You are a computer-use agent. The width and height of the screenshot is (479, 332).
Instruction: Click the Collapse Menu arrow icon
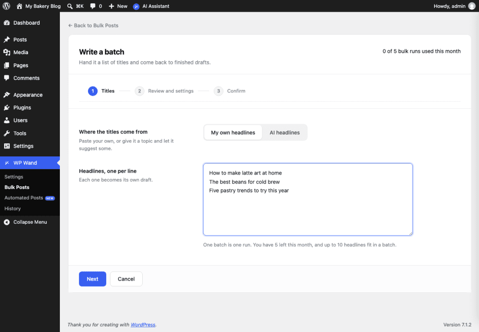coord(7,222)
